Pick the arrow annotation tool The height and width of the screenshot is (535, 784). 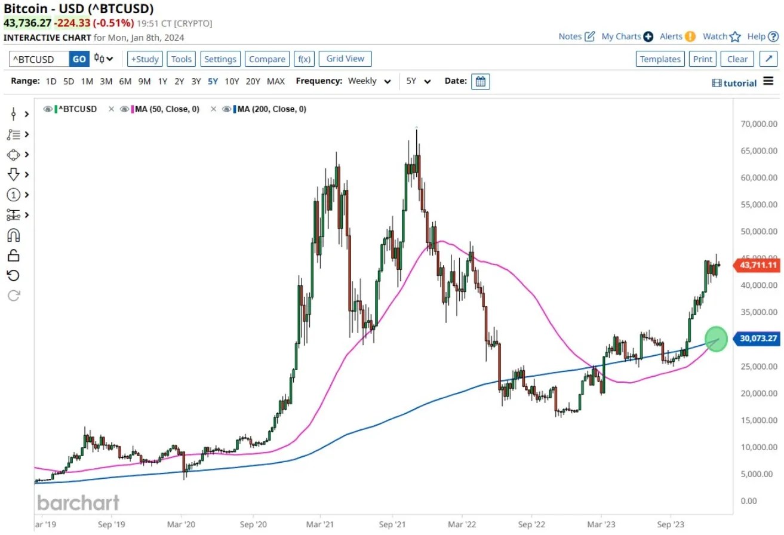13,174
